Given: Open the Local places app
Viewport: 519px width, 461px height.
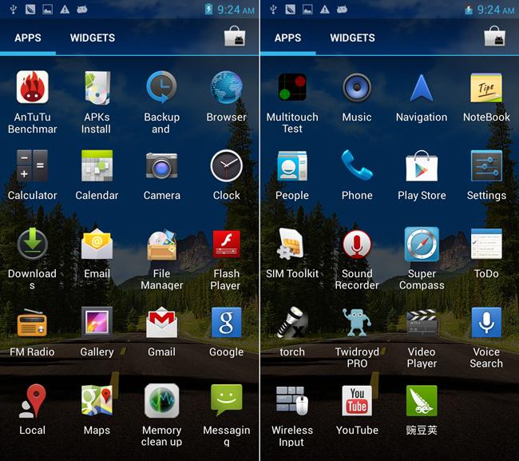Looking at the screenshot, I should click(33, 401).
